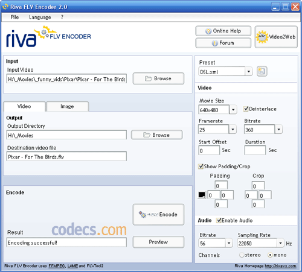
Task: Expand the Framerate dropdown
Action: (233, 129)
